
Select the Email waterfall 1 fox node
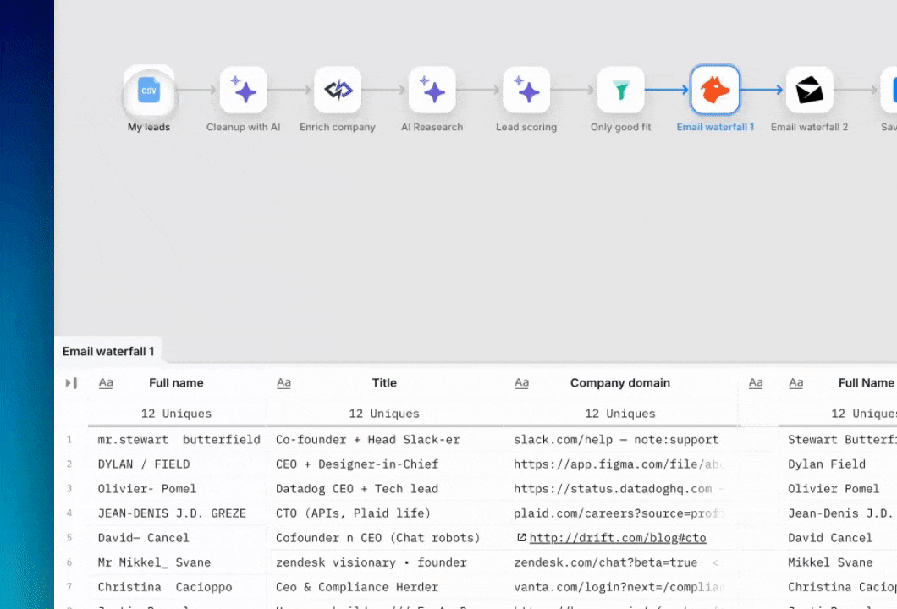click(715, 91)
